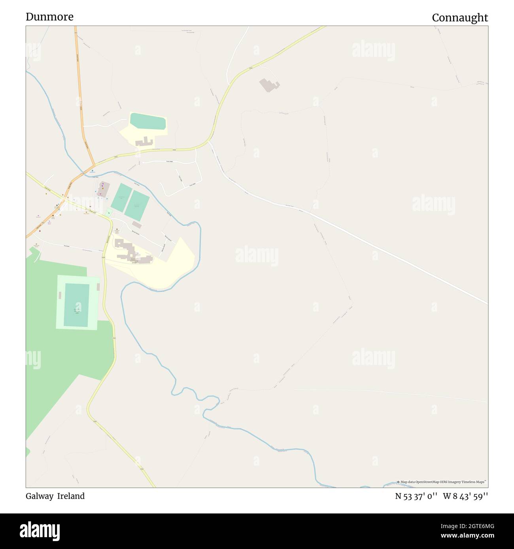This screenshot has width=514, height=549.
Task: Click the Connaught heading
Action: click(x=460, y=18)
